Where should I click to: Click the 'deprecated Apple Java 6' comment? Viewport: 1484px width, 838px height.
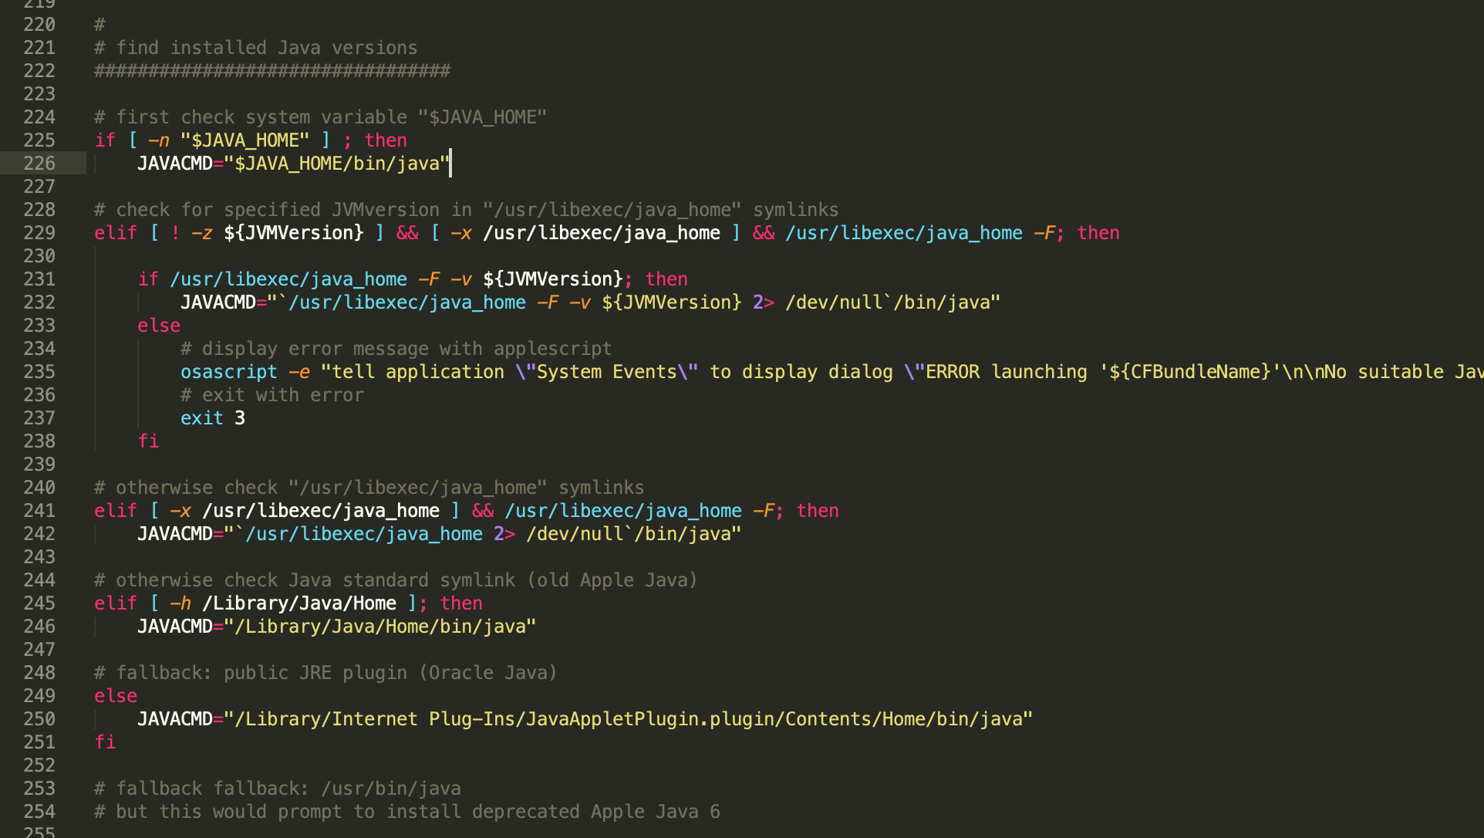coord(595,812)
